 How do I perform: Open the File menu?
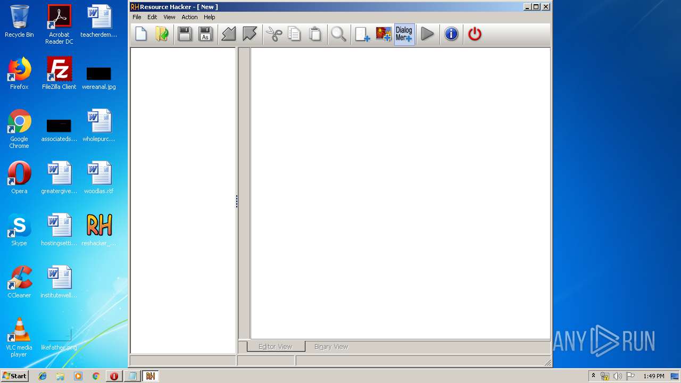point(137,17)
